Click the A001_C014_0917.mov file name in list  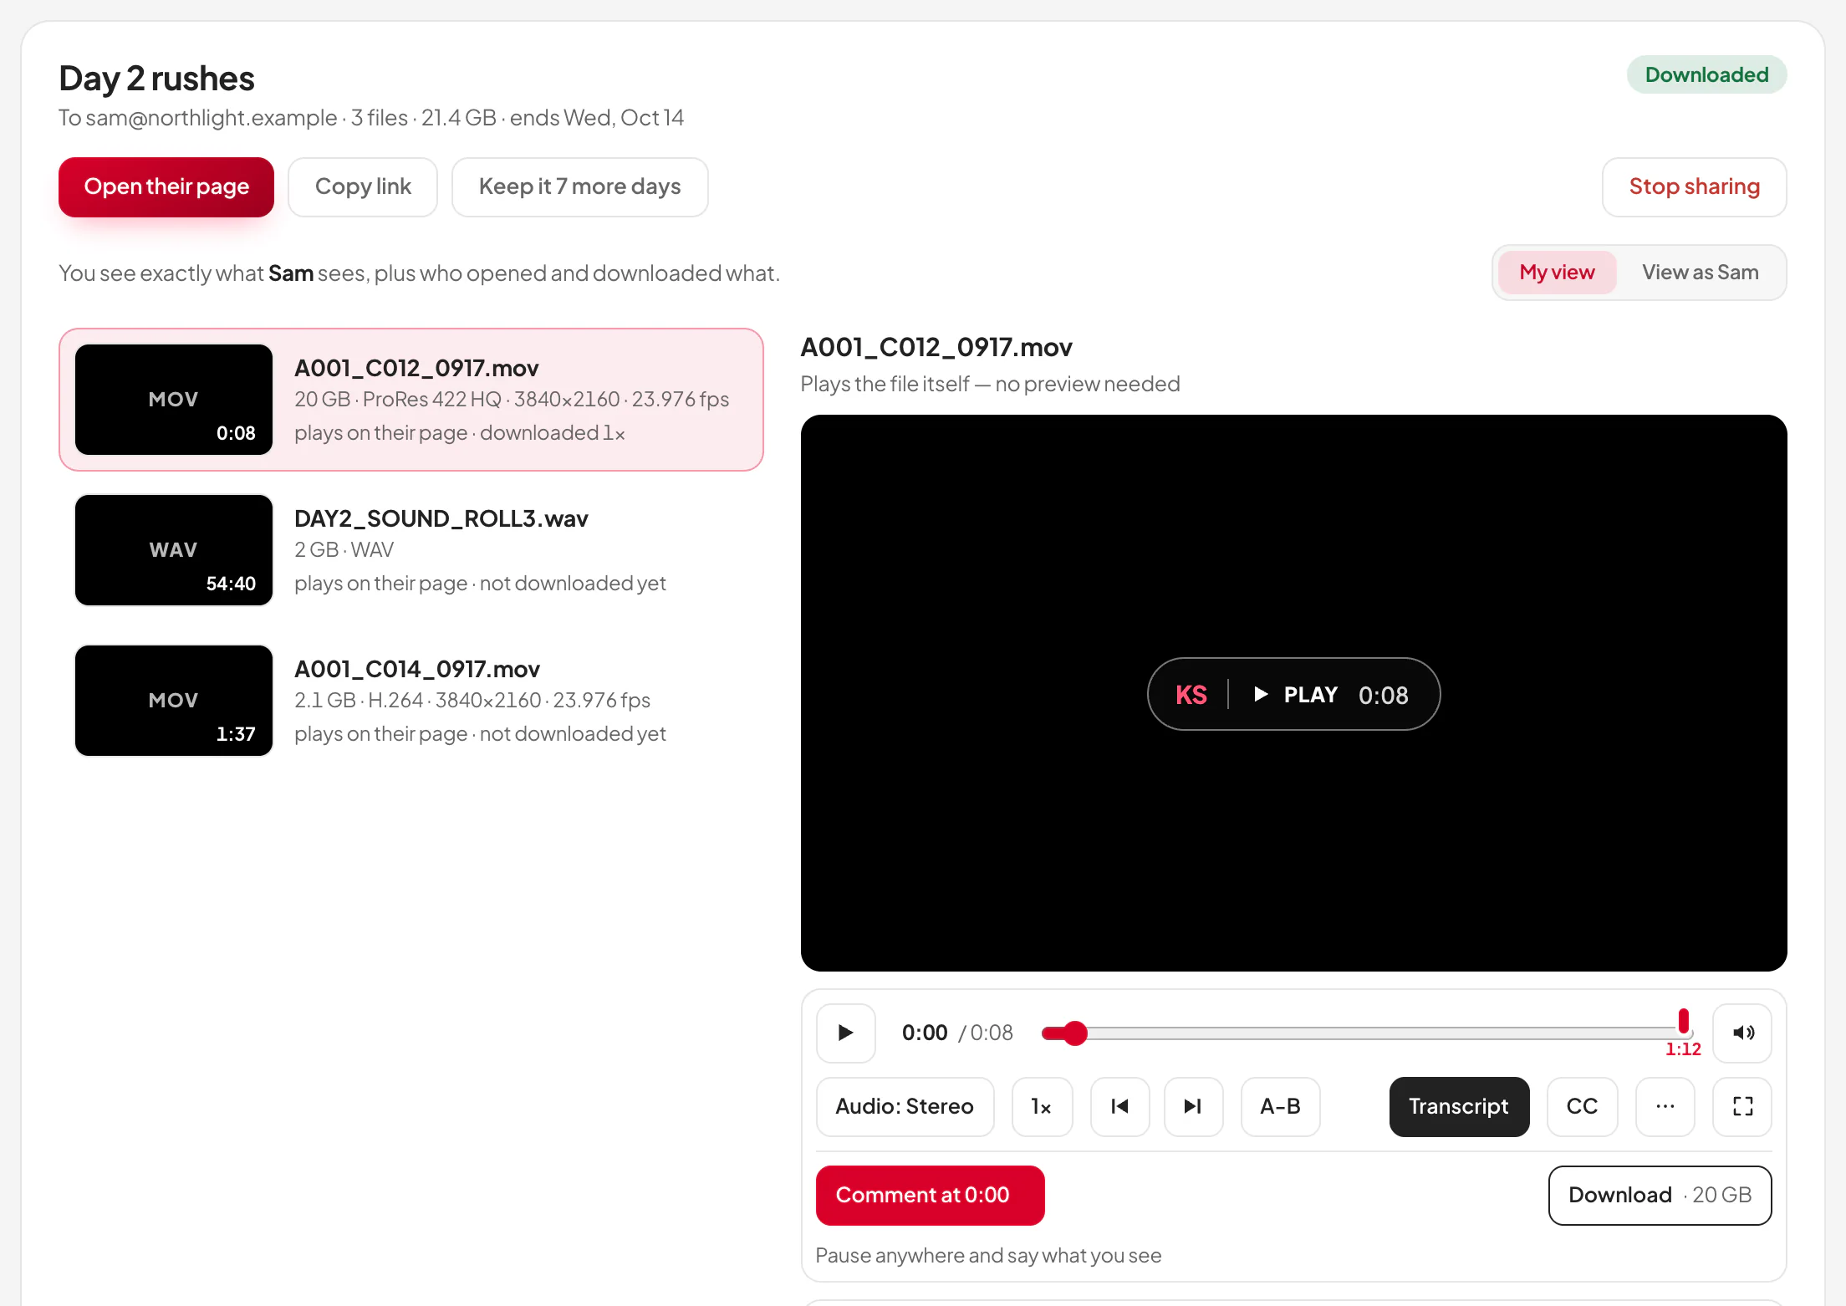tap(417, 669)
